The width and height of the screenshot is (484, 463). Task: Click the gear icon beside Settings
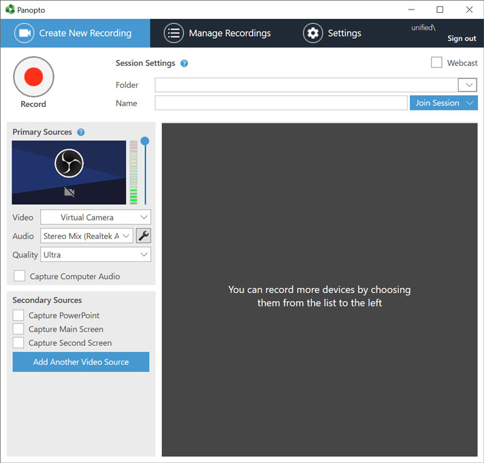pos(312,33)
